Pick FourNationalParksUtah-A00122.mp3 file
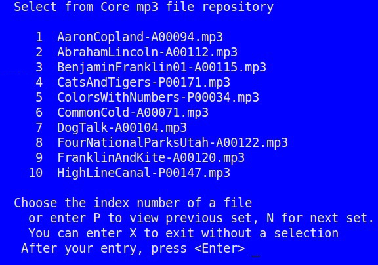378x265 pixels. pyautogui.click(x=173, y=143)
